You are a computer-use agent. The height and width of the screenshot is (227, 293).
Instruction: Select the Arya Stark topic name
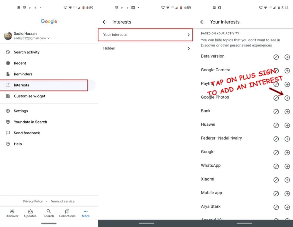[211, 206]
